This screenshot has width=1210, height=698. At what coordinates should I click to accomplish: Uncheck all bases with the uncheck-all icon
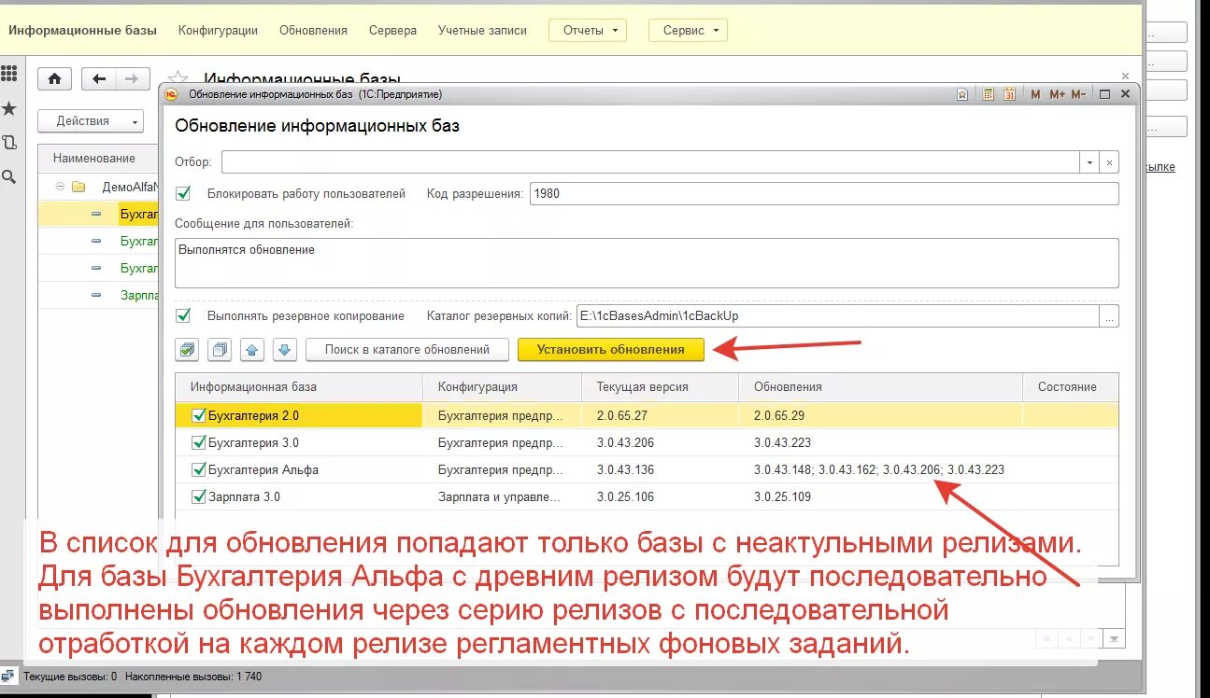221,350
